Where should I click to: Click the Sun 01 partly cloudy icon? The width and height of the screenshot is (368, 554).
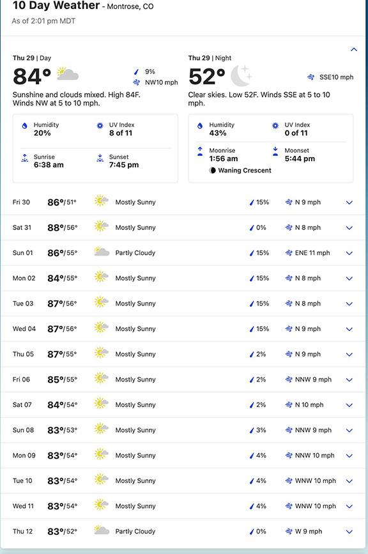tap(102, 252)
